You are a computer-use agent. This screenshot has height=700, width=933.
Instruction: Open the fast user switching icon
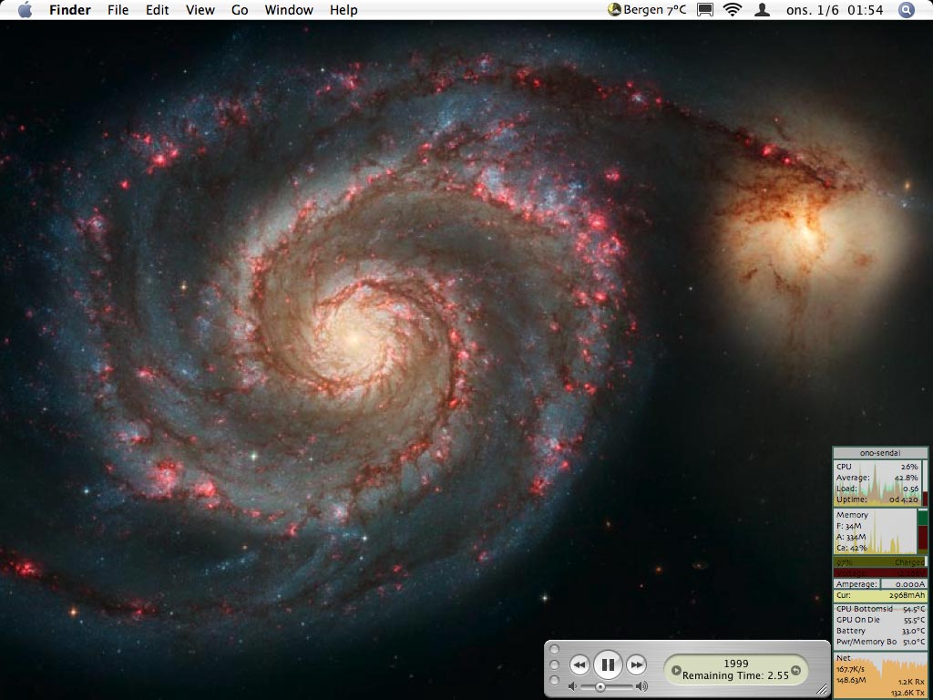(762, 9)
